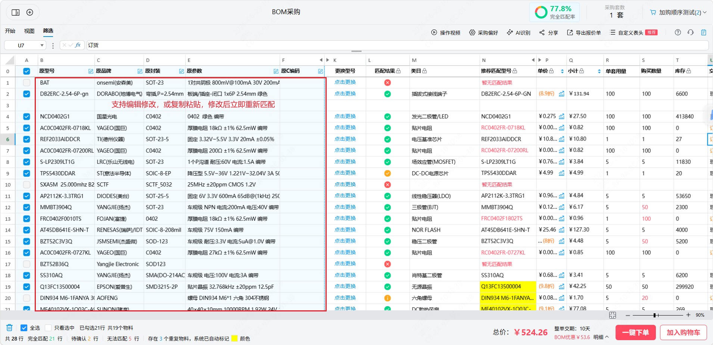Click the 采购套数 quantity field
Viewport: 713px width, 345px height.
[616, 15]
